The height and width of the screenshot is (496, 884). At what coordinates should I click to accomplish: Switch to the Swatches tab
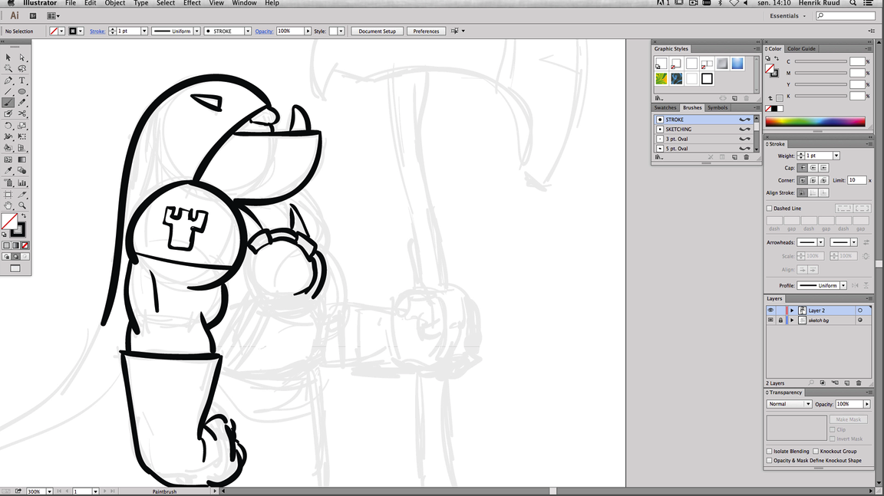(x=665, y=107)
